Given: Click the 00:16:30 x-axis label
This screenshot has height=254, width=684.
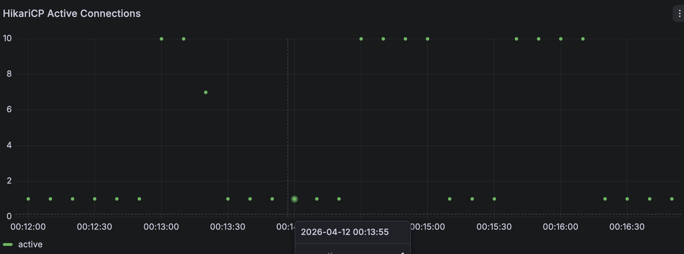Looking at the screenshot, I should [x=627, y=227].
